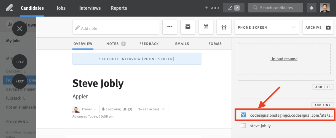Open the Interviews tab
The image size is (336, 138).
point(90,8)
